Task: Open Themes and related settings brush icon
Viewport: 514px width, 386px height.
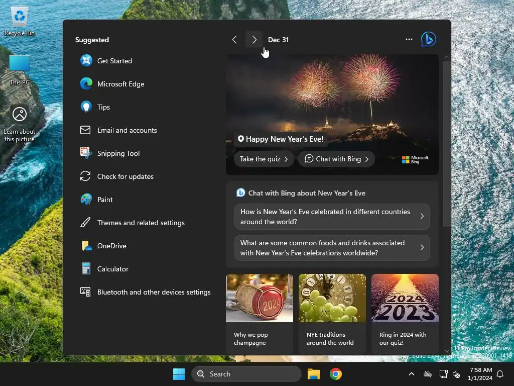Action: tap(85, 222)
